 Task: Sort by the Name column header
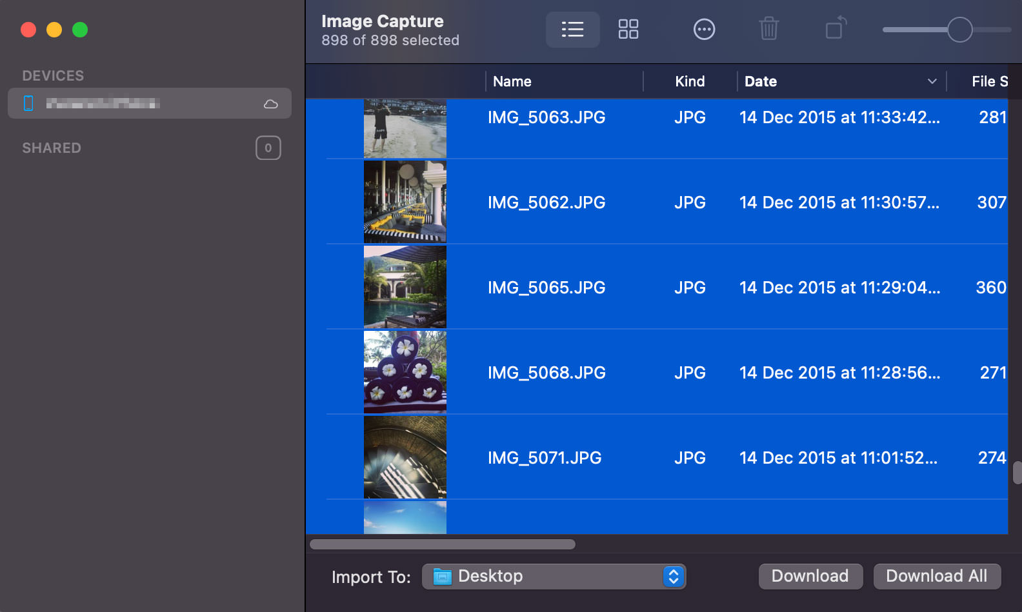(x=512, y=81)
